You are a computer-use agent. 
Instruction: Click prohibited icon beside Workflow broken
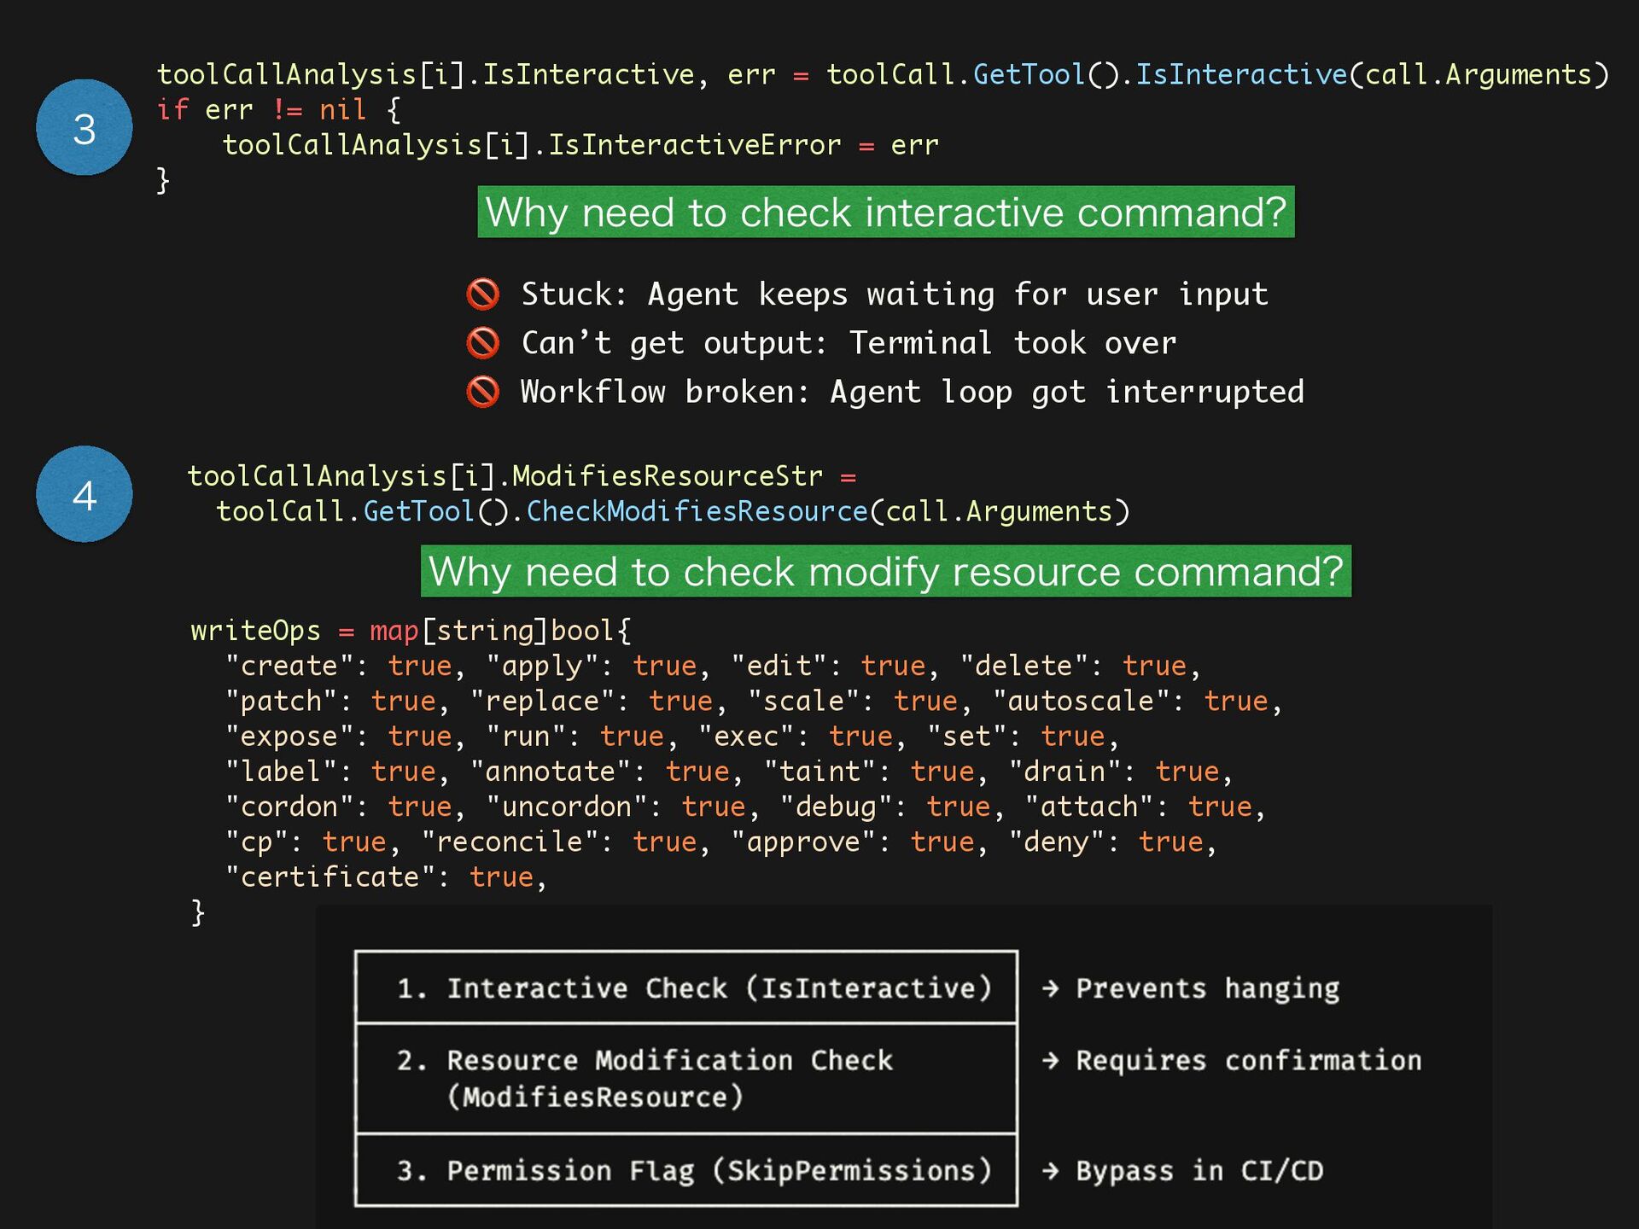[483, 392]
